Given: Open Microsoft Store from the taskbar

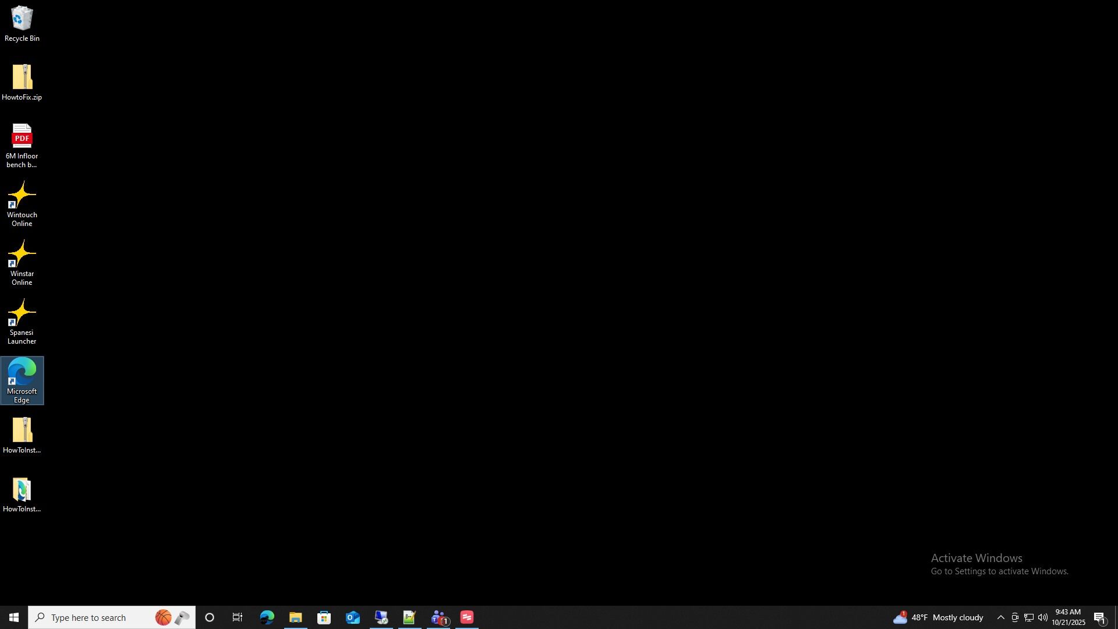Looking at the screenshot, I should (x=324, y=617).
